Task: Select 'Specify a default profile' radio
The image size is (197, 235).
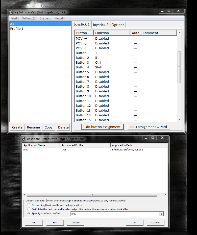Action: point(29,213)
